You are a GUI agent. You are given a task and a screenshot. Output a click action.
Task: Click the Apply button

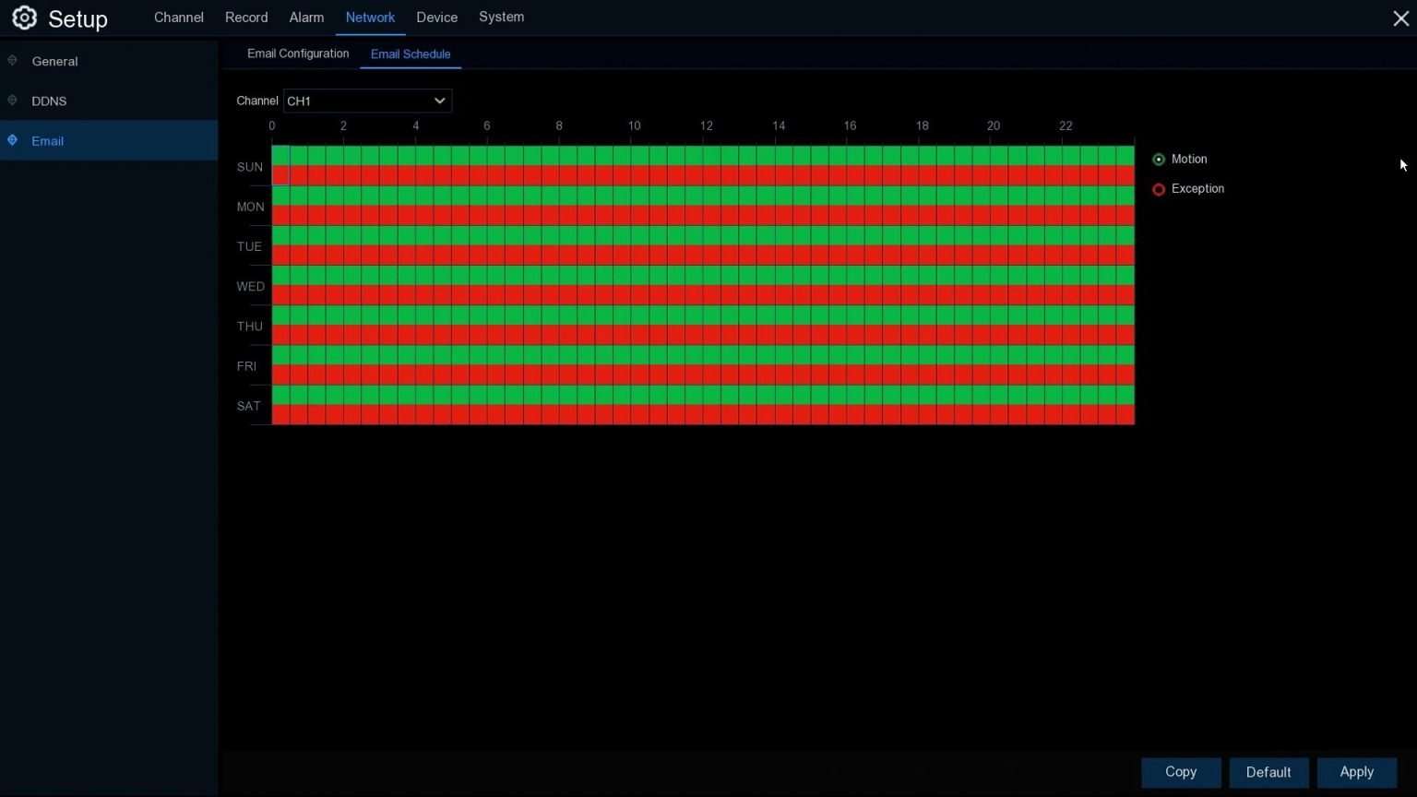click(x=1356, y=772)
